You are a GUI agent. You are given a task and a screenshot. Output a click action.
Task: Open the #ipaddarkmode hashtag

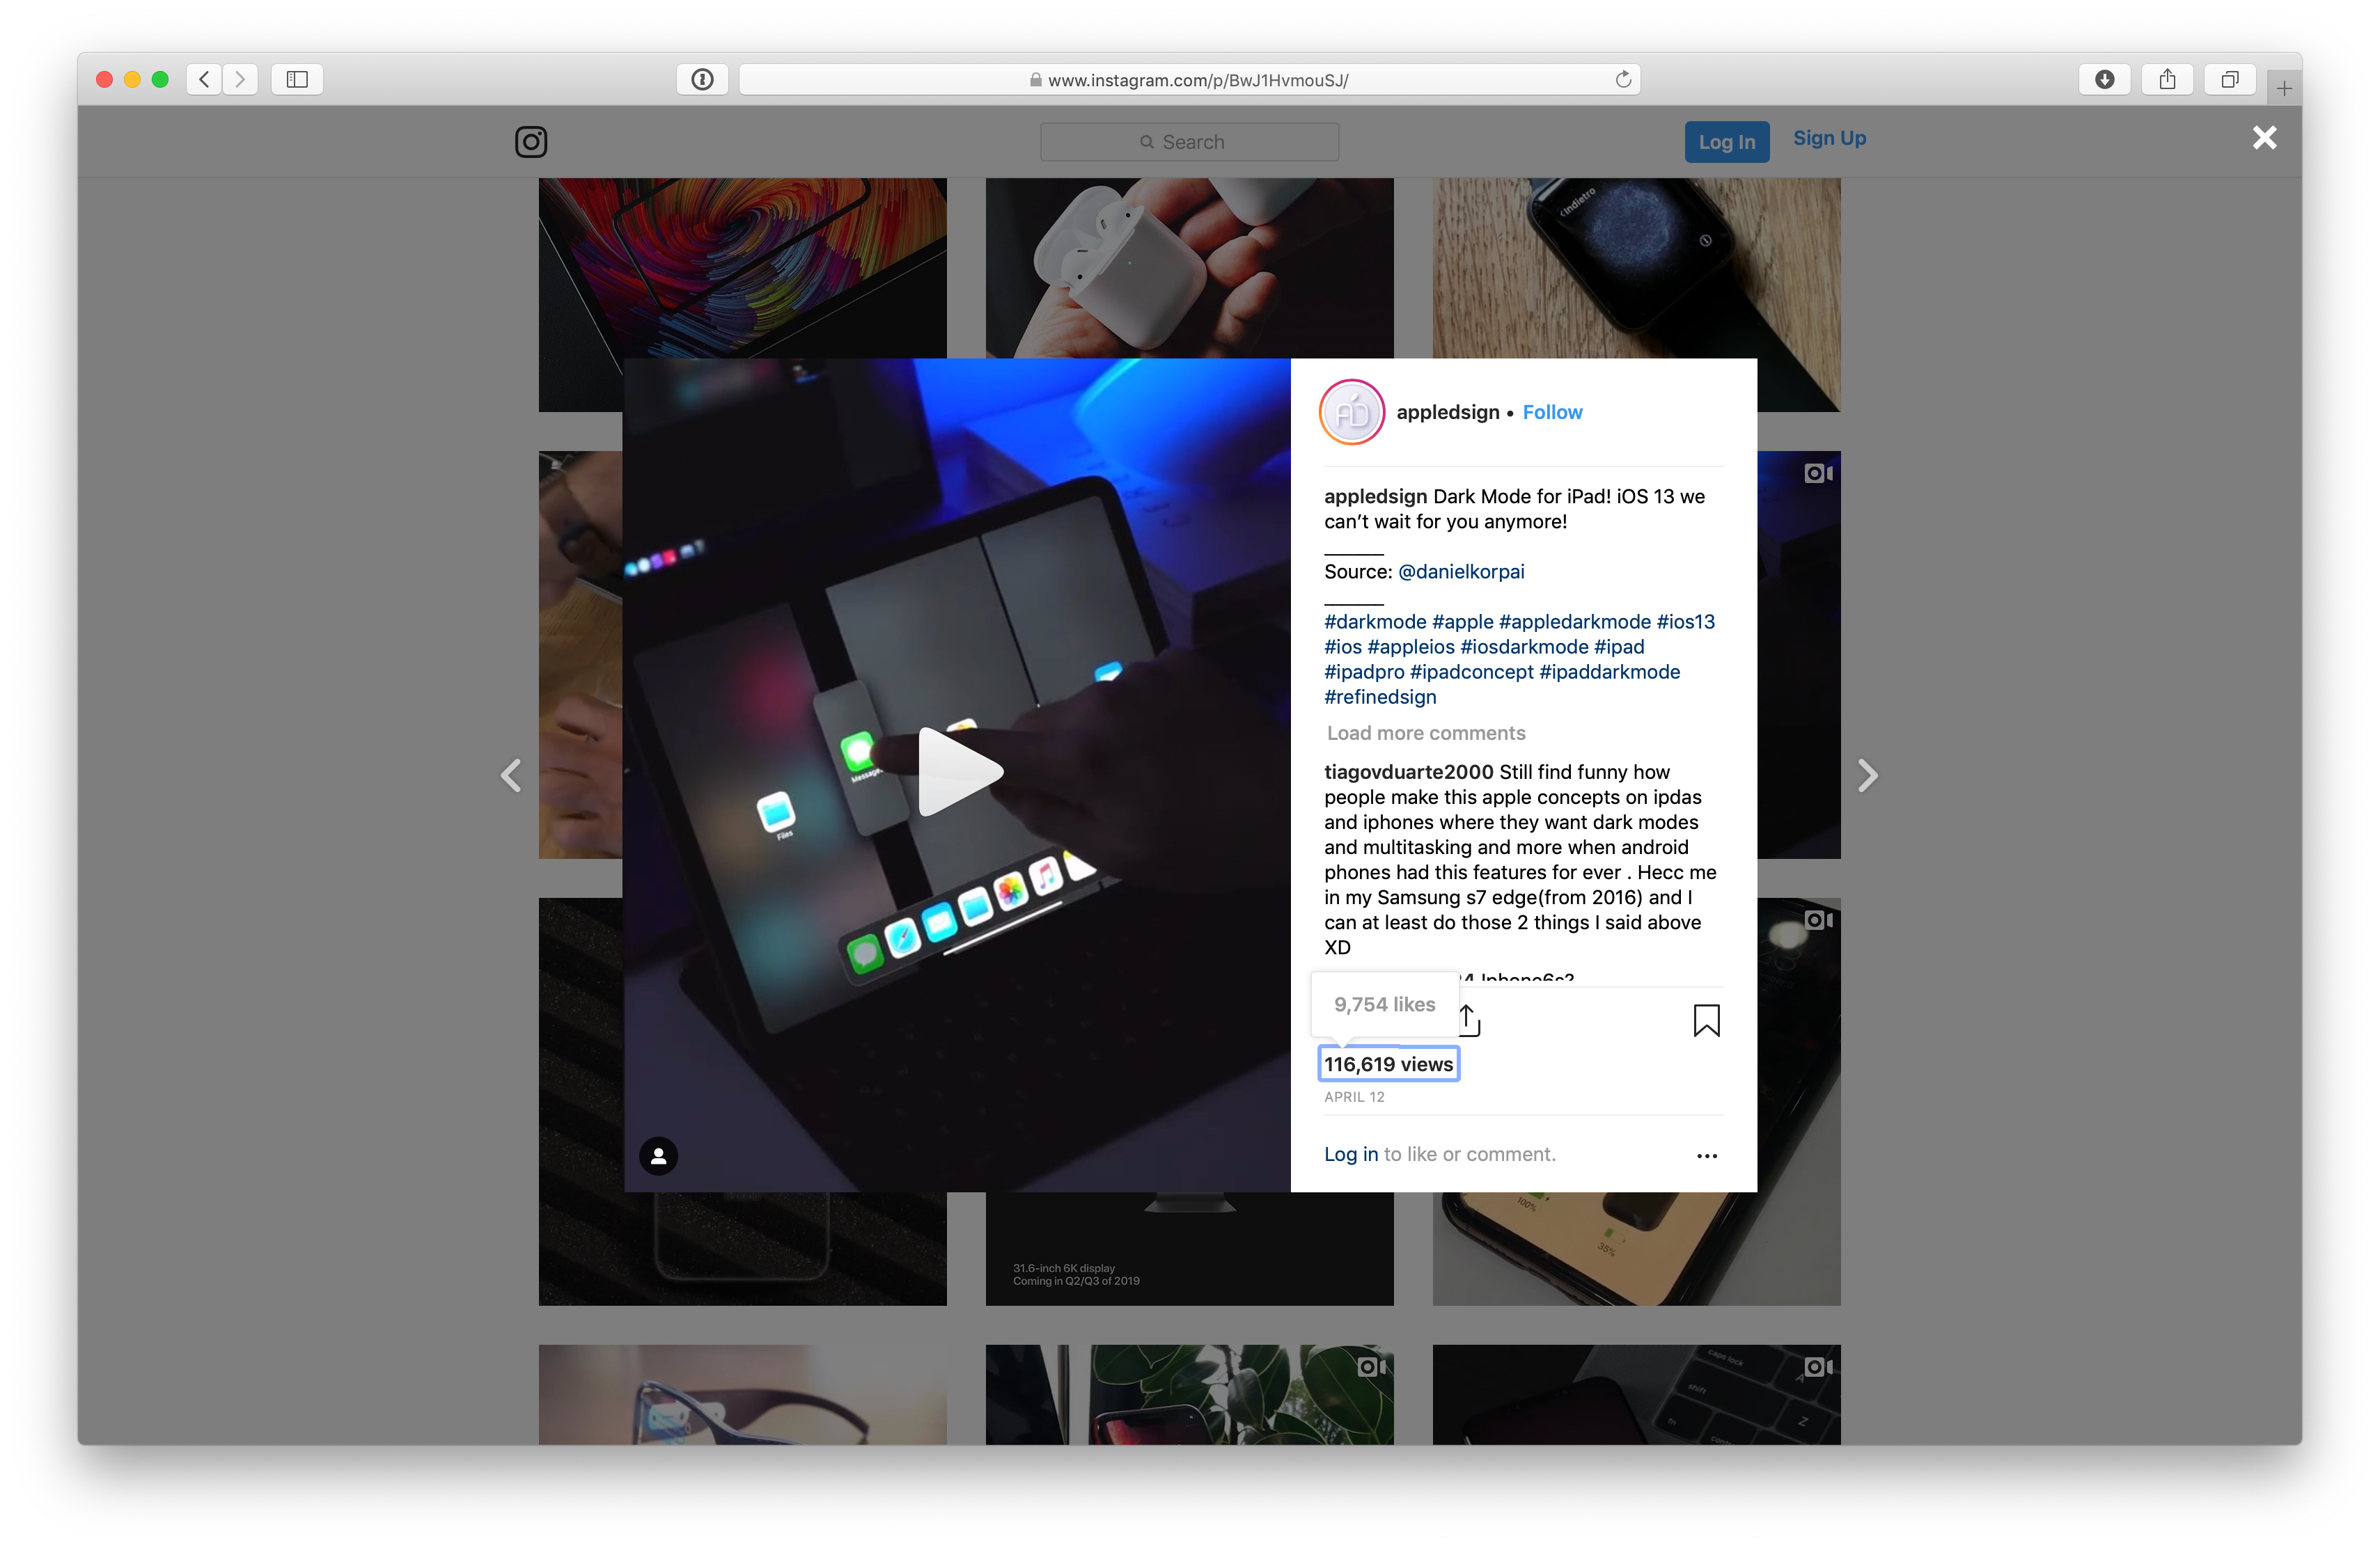point(1609,672)
